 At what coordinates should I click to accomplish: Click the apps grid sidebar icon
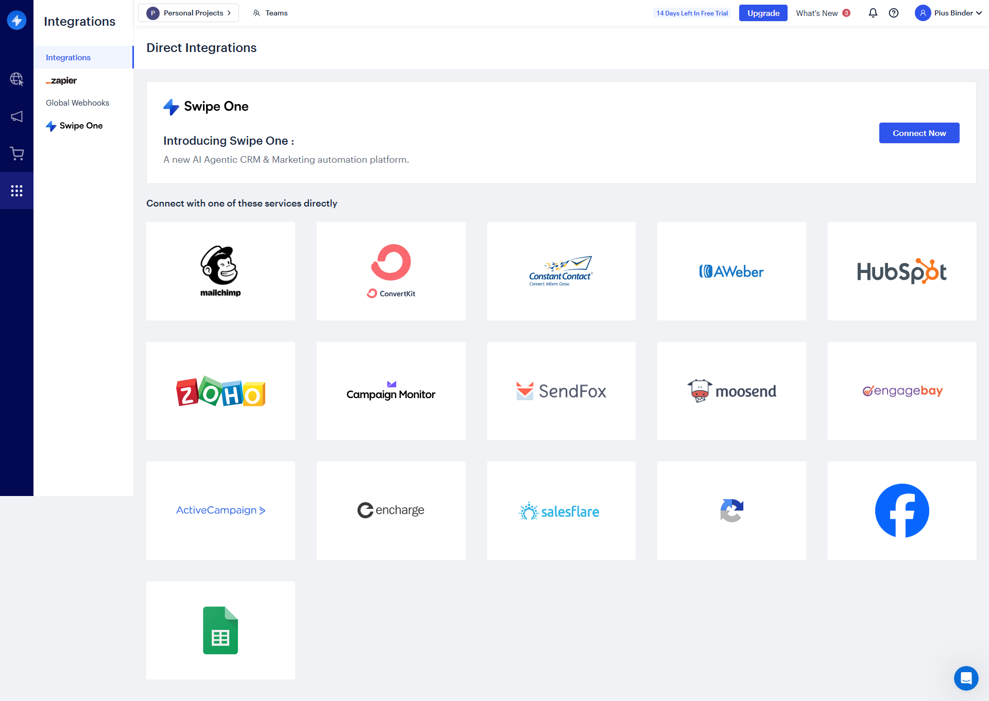pos(16,191)
